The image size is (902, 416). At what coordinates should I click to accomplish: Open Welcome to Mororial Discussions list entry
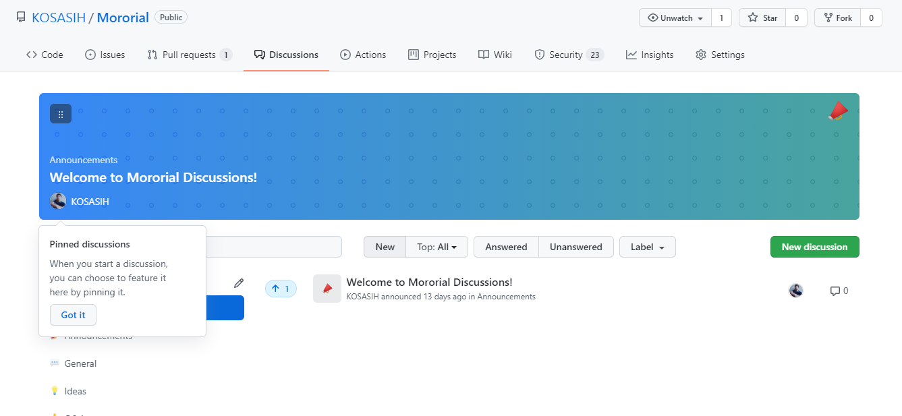tap(429, 282)
